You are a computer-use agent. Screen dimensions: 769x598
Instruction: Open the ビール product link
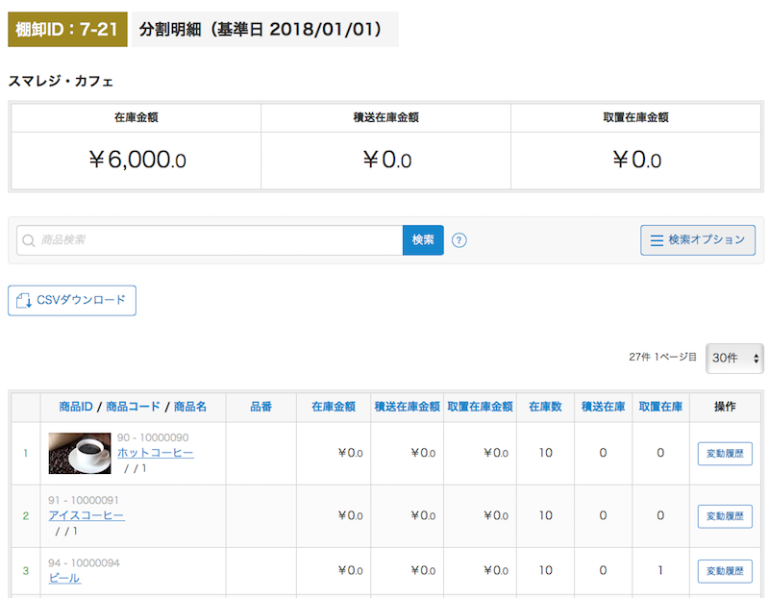(64, 579)
